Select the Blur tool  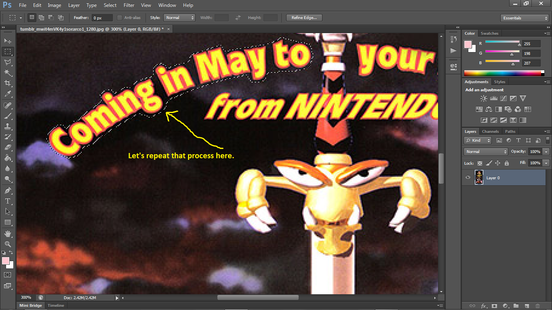click(8, 168)
